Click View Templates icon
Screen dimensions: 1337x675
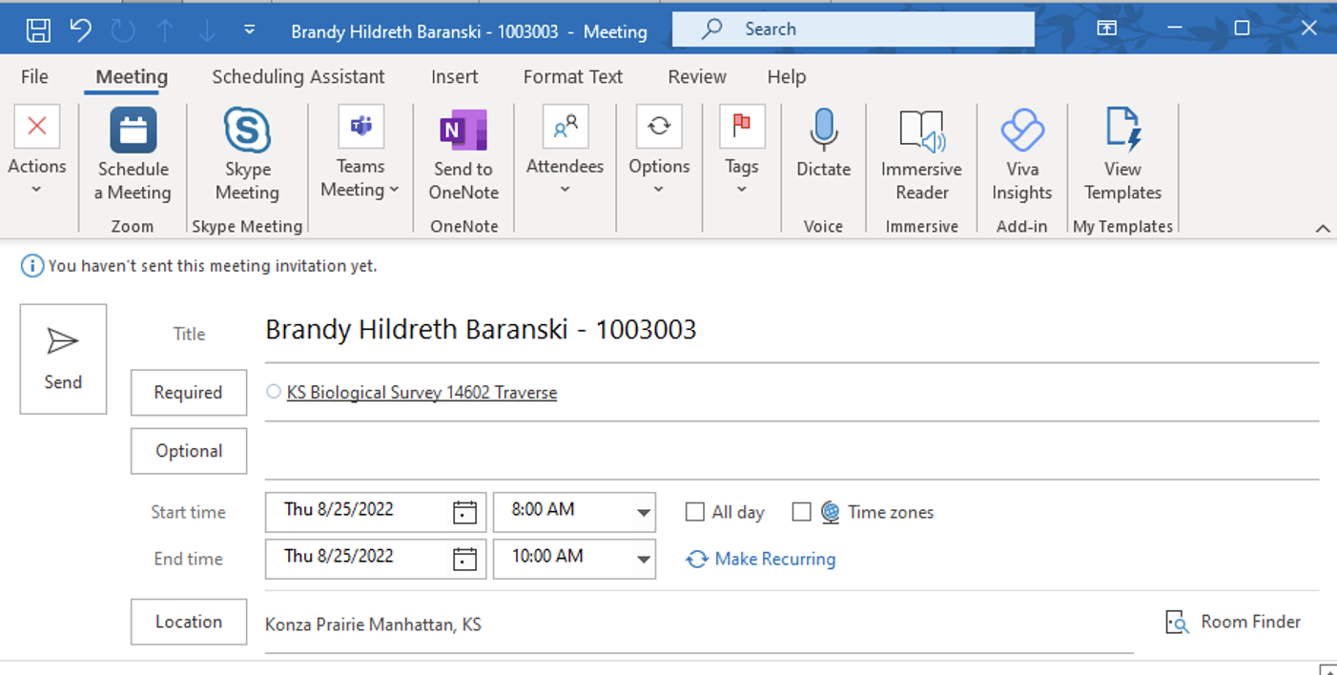pyautogui.click(x=1122, y=132)
